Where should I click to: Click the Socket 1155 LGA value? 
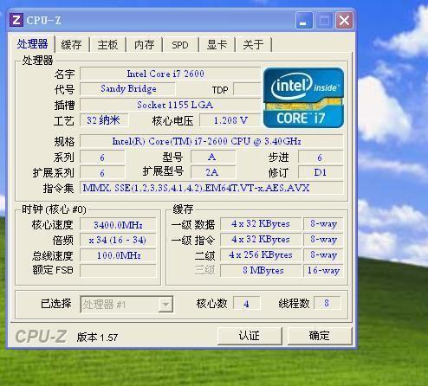coord(170,105)
